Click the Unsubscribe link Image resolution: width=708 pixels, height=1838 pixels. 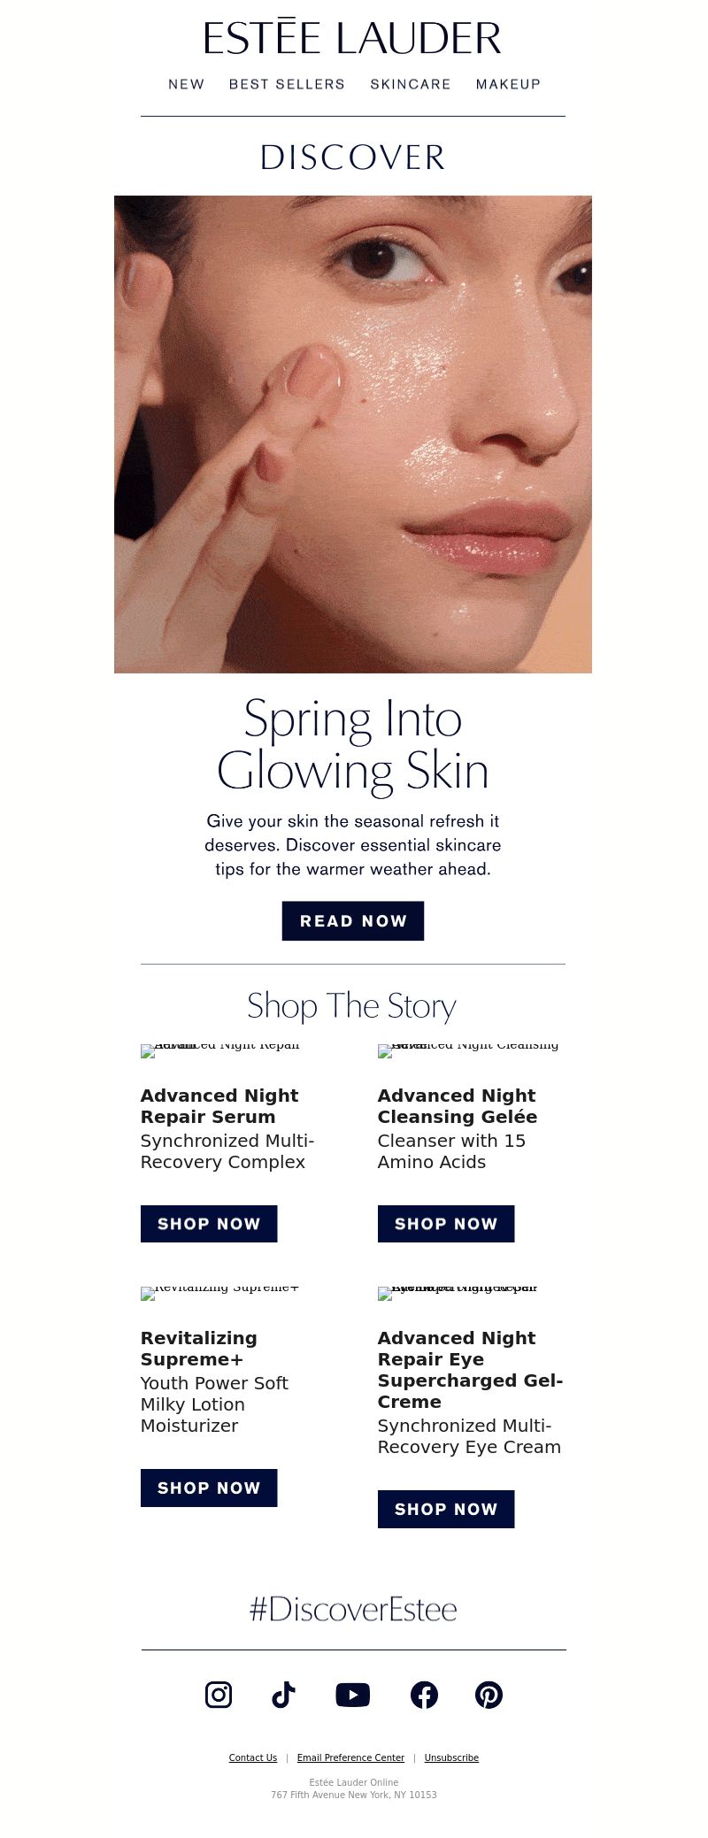[x=451, y=1757]
